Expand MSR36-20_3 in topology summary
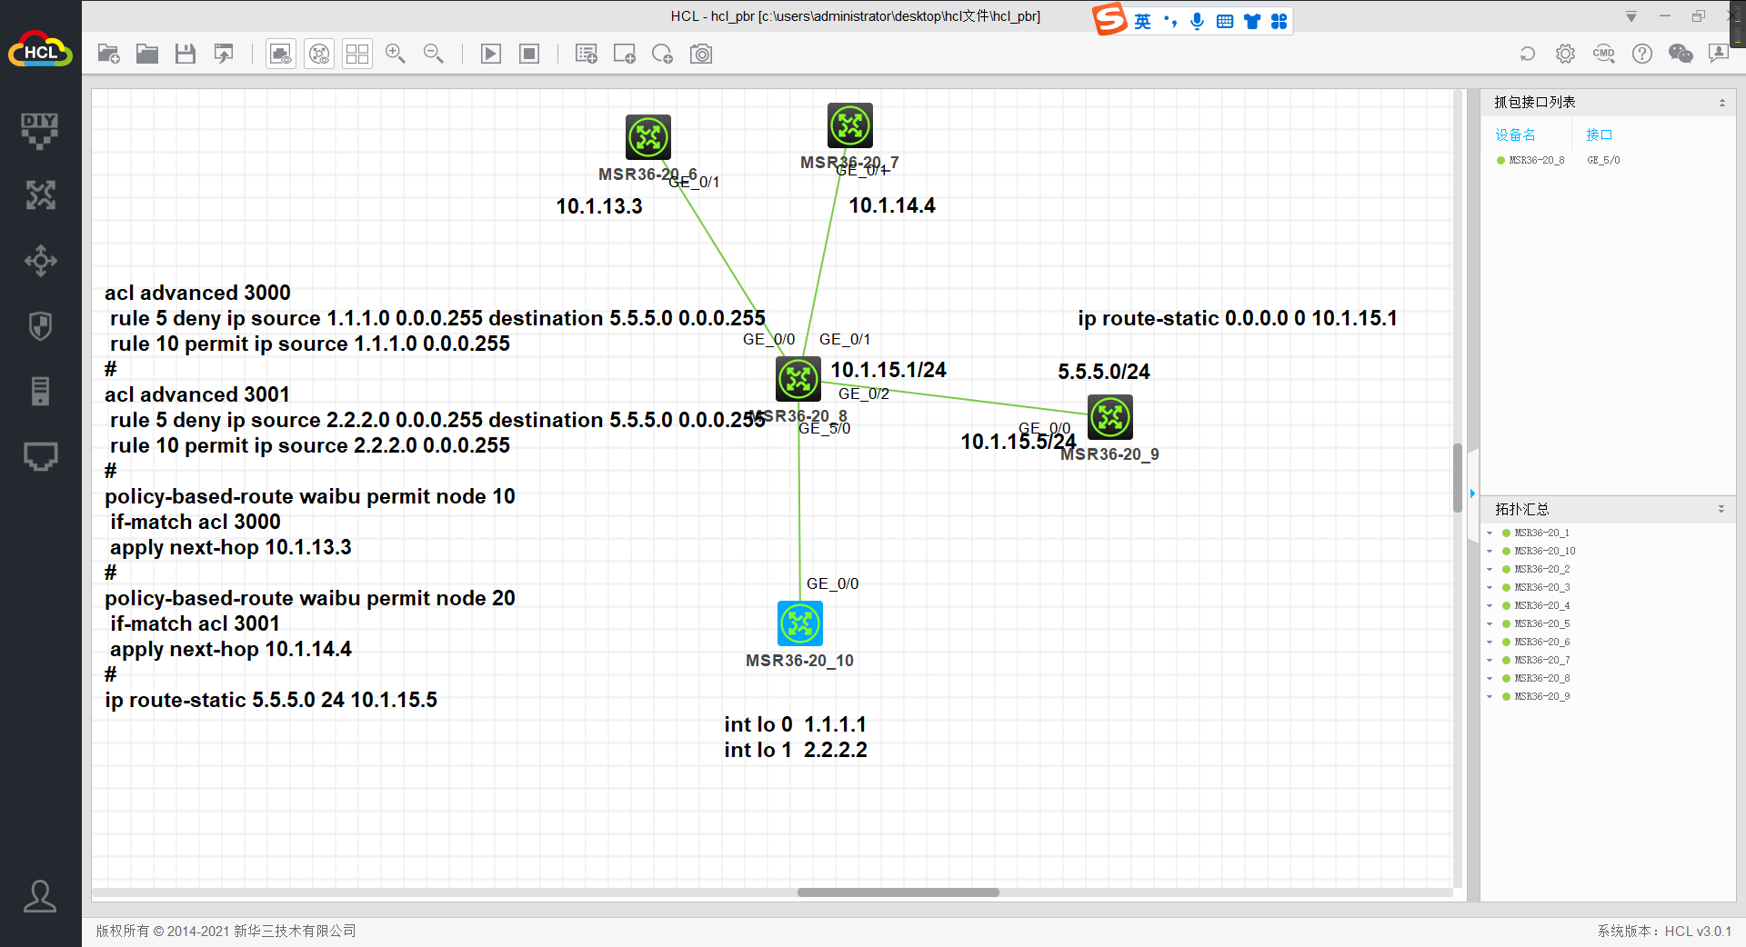The height and width of the screenshot is (947, 1746). (1490, 588)
